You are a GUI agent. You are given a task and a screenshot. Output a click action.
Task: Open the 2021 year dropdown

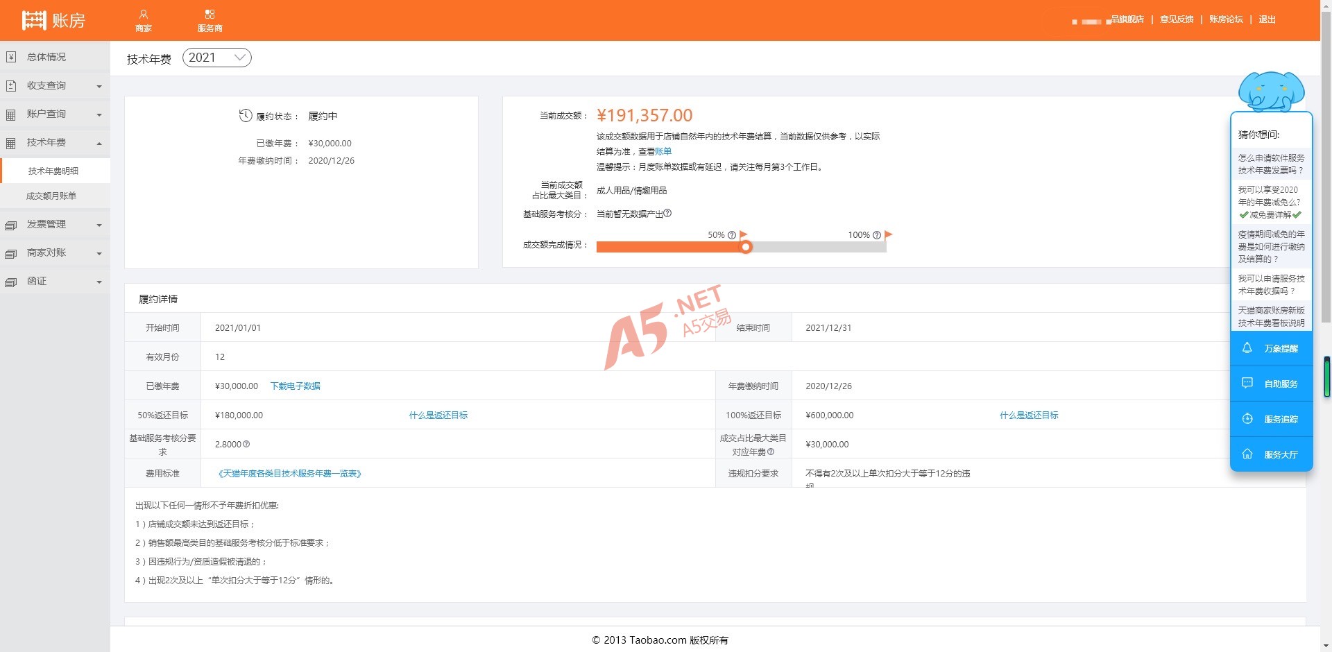coord(216,58)
